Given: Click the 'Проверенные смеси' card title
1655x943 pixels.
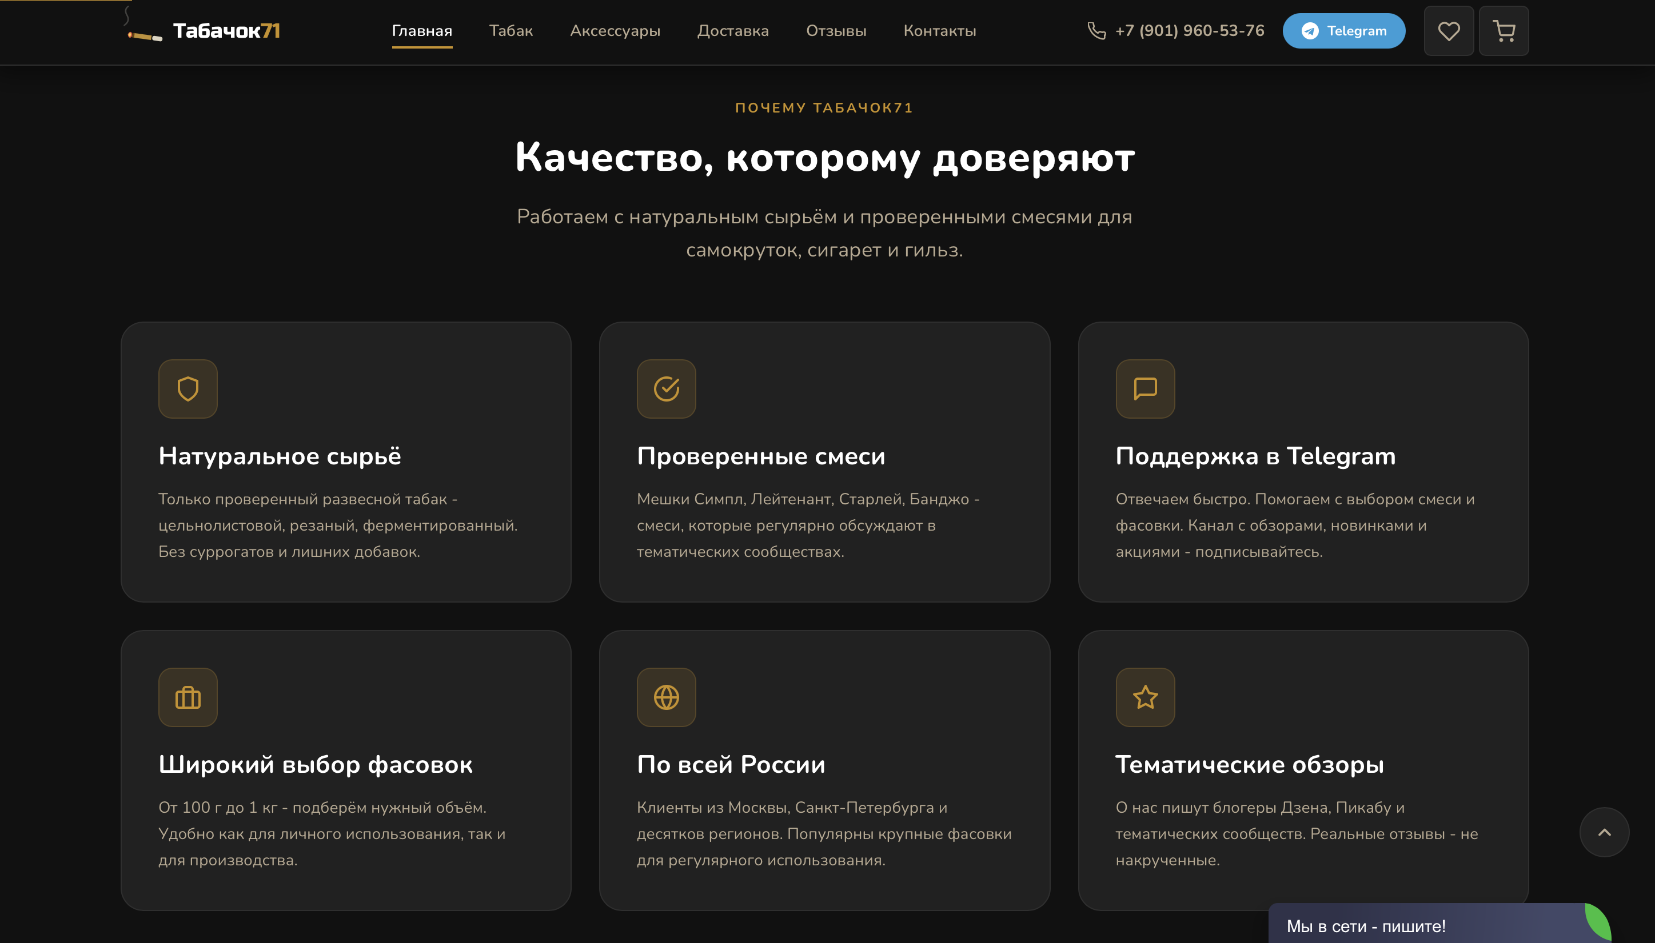Looking at the screenshot, I should [x=760, y=456].
